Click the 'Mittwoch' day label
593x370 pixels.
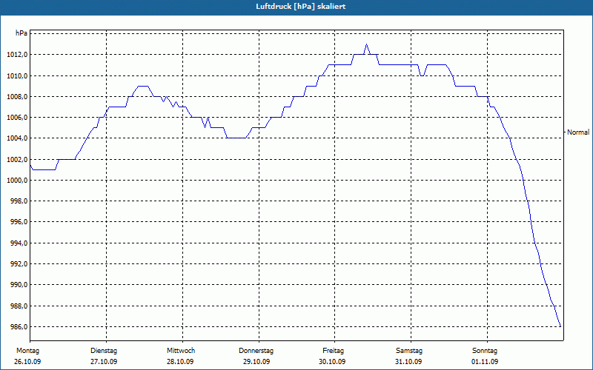click(x=181, y=351)
